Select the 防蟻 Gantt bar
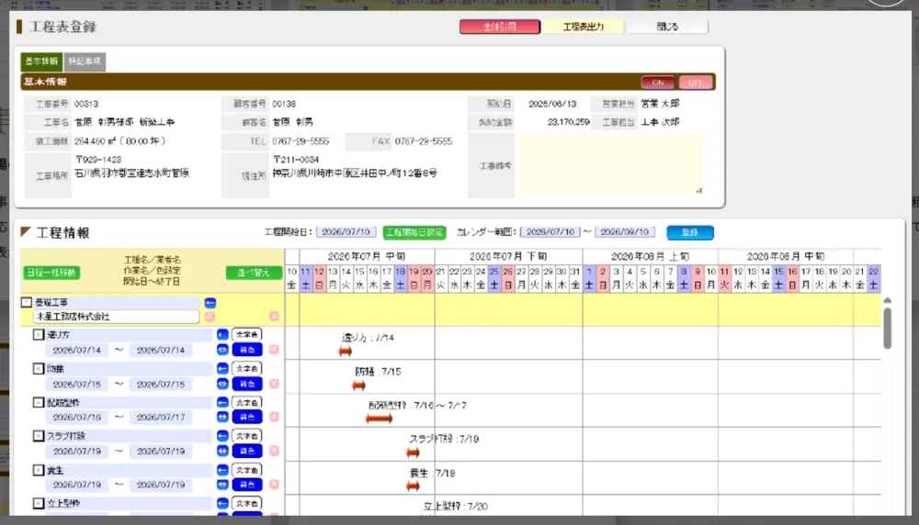 pos(358,385)
